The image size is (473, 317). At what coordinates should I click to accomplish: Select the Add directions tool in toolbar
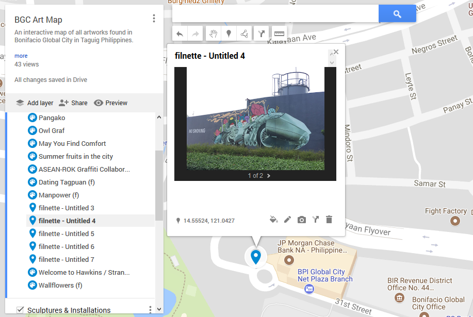coord(261,34)
